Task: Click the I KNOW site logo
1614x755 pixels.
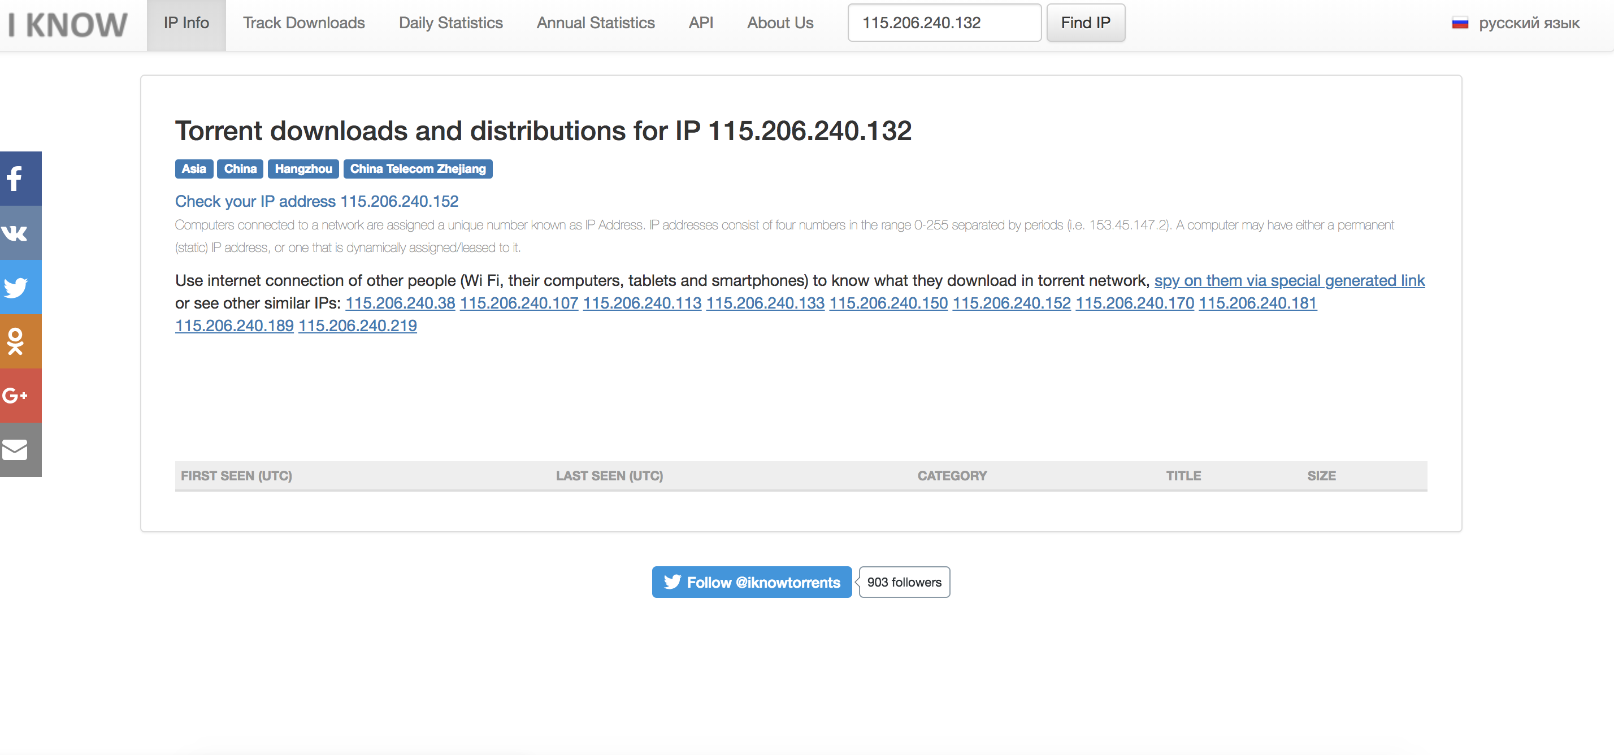Action: [68, 25]
